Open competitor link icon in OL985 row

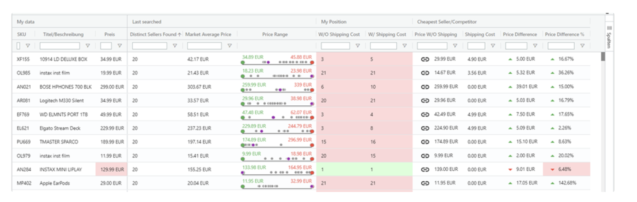425,73
